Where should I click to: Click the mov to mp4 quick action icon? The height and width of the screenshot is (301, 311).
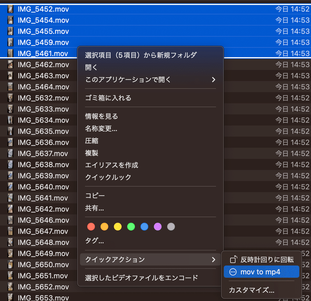[234, 272]
